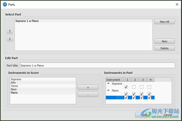Move selected part down with arrow button
The image size is (182, 121).
(10, 38)
